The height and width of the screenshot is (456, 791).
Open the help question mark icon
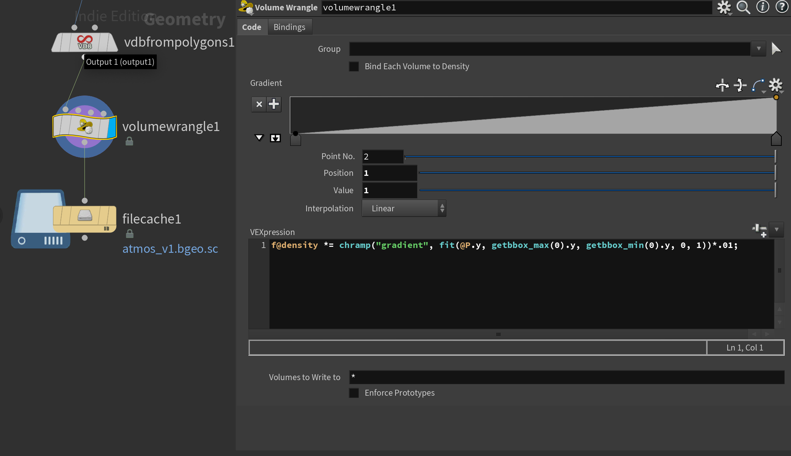(782, 7)
